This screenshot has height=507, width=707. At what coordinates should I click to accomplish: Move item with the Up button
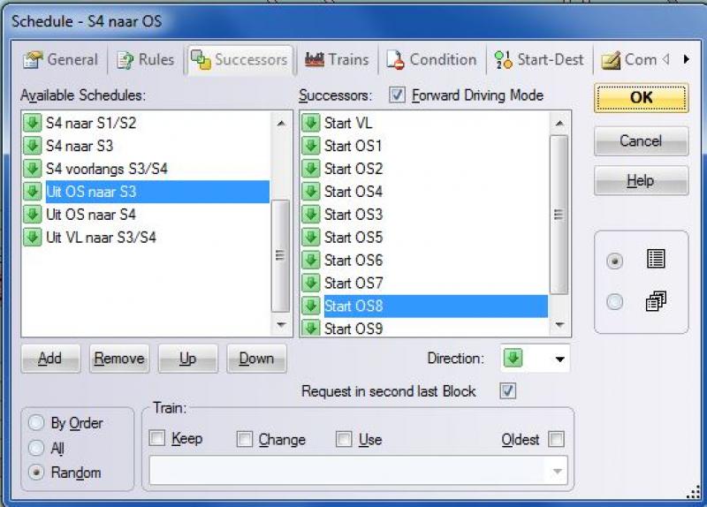(188, 359)
